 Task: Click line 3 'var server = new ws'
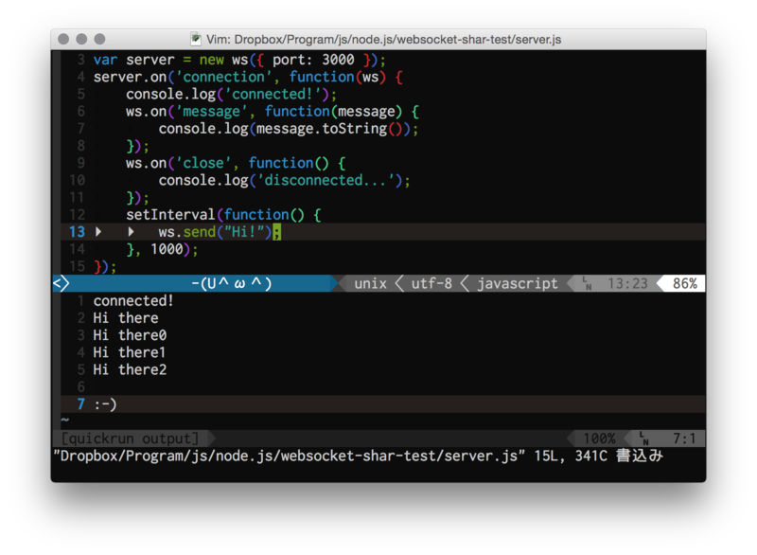[x=239, y=60]
